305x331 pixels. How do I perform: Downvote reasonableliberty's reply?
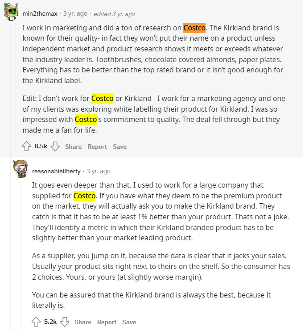[x=65, y=322]
